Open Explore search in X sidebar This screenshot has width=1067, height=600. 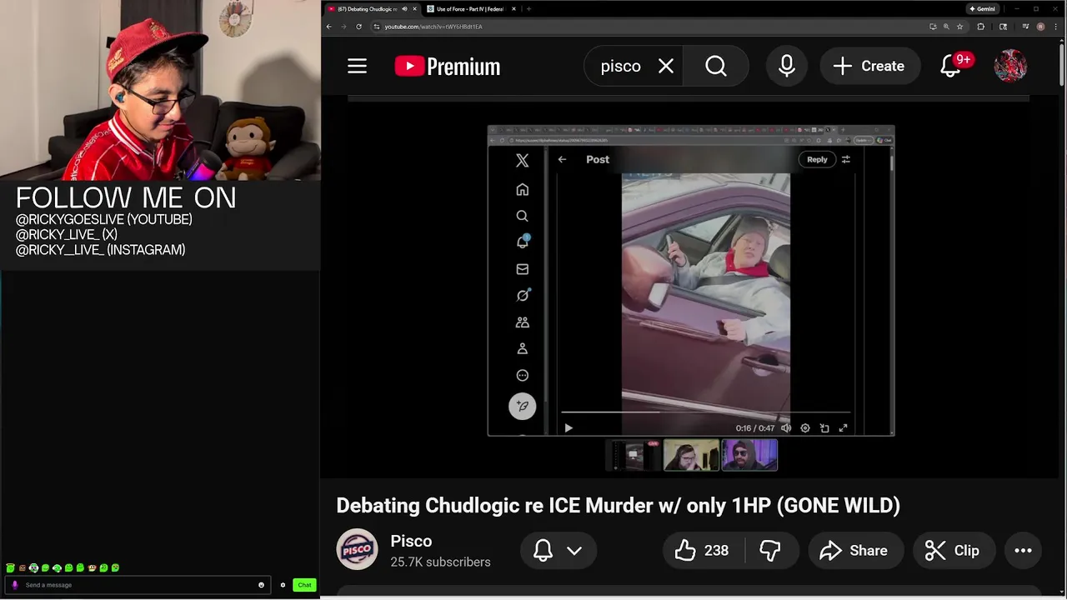(x=522, y=216)
